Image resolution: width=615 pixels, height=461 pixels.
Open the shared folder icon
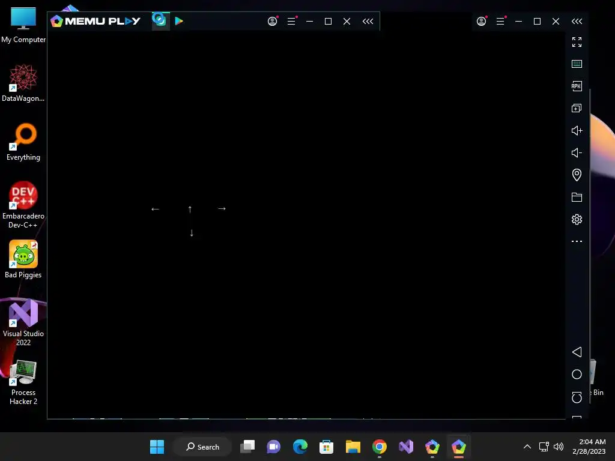point(577,197)
